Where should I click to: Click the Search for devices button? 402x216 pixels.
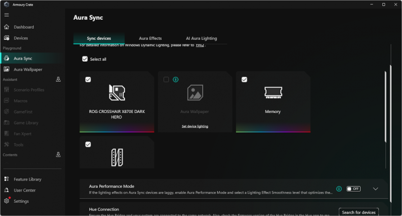tap(359, 212)
